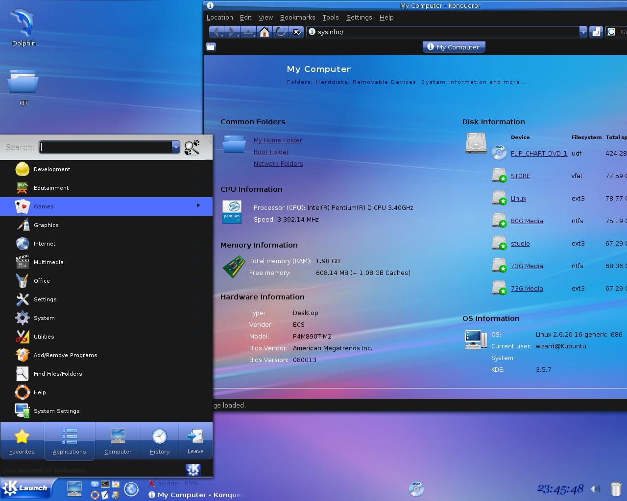Image resolution: width=627 pixels, height=501 pixels.
Task: Launch Add/Remove Programs
Action: click(106, 355)
